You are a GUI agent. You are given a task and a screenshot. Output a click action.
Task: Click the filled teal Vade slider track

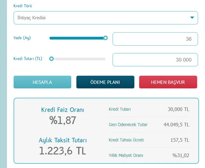(x=77, y=38)
